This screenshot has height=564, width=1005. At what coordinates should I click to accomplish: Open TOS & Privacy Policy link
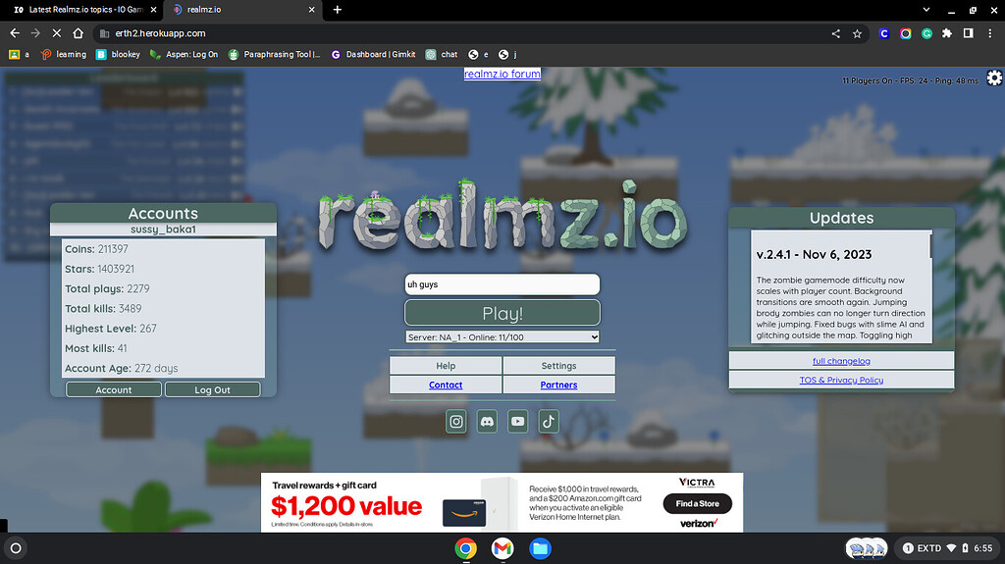click(x=841, y=380)
